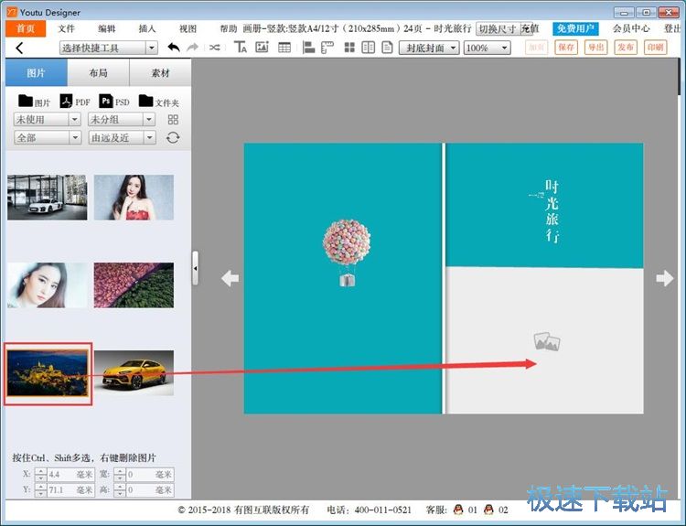The image size is (686, 526).
Task: Import a PSD file via the PSD icon
Action: point(114,102)
